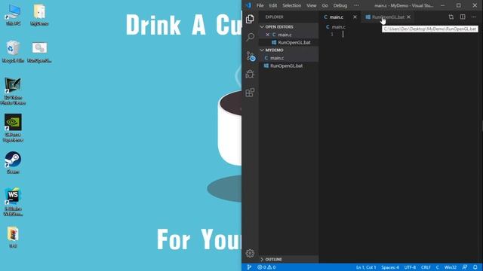This screenshot has height=271, width=483.
Task: Click Win32 configuration in status bar
Action: (451, 267)
